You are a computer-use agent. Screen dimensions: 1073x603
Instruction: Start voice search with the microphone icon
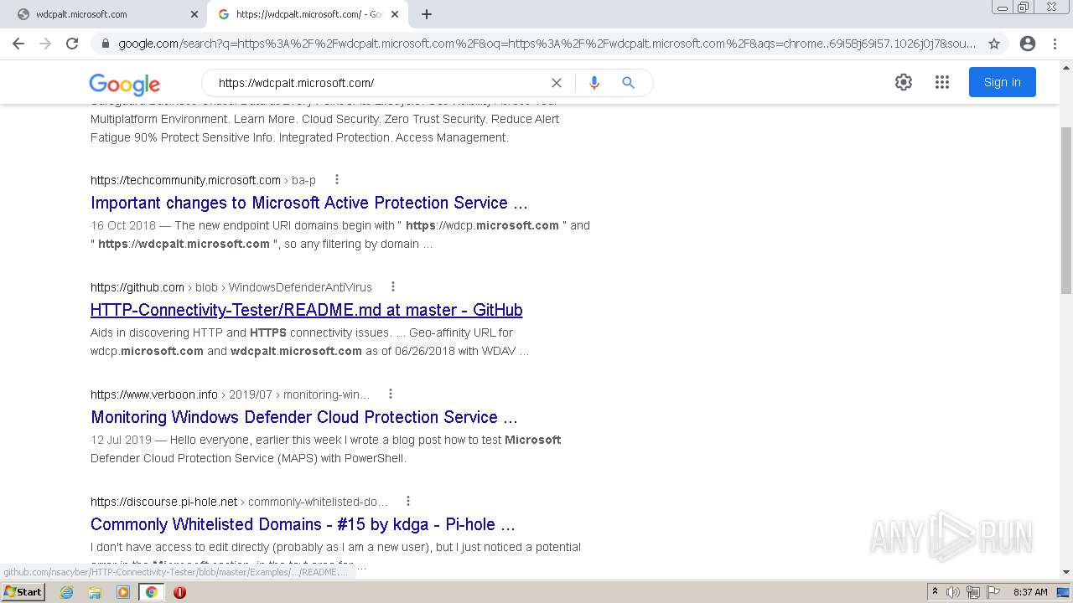coord(594,83)
